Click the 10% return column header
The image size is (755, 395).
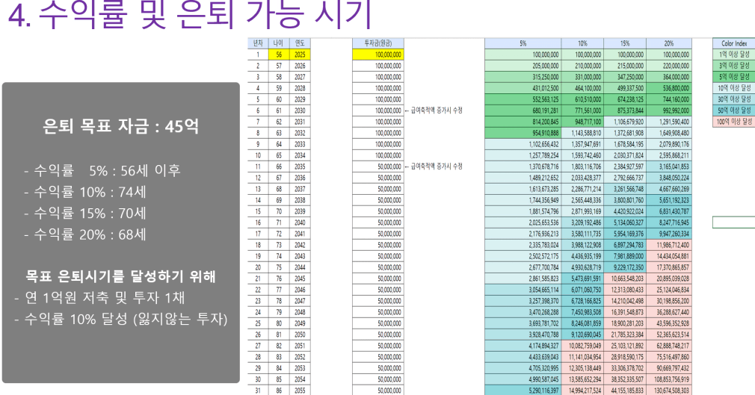point(582,43)
